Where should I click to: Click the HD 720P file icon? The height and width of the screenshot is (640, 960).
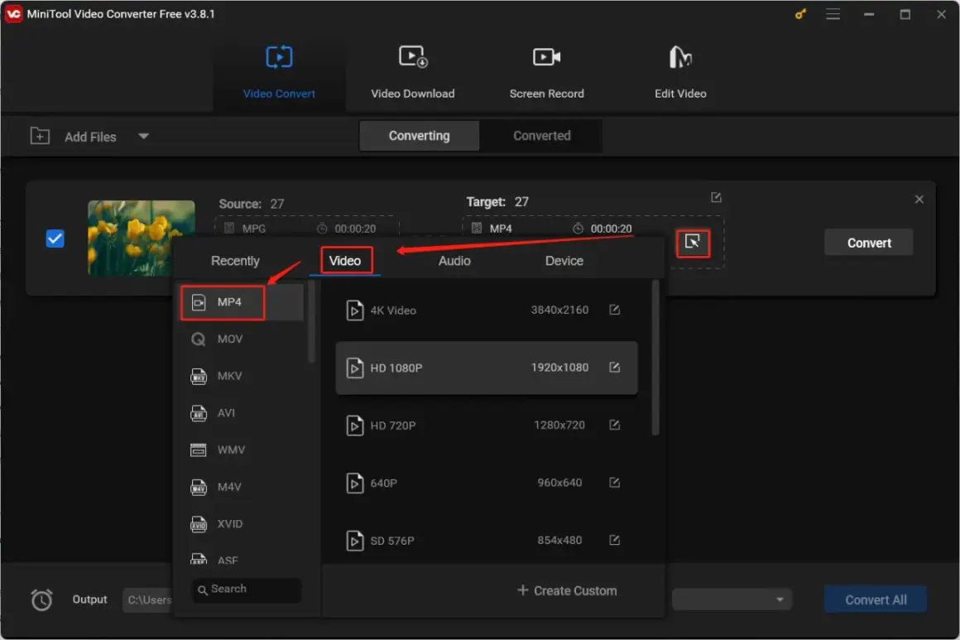click(x=354, y=425)
